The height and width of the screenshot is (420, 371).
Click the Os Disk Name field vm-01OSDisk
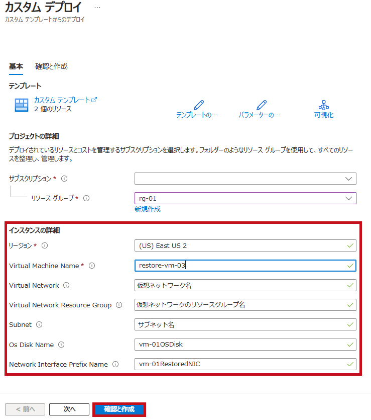tap(245, 345)
